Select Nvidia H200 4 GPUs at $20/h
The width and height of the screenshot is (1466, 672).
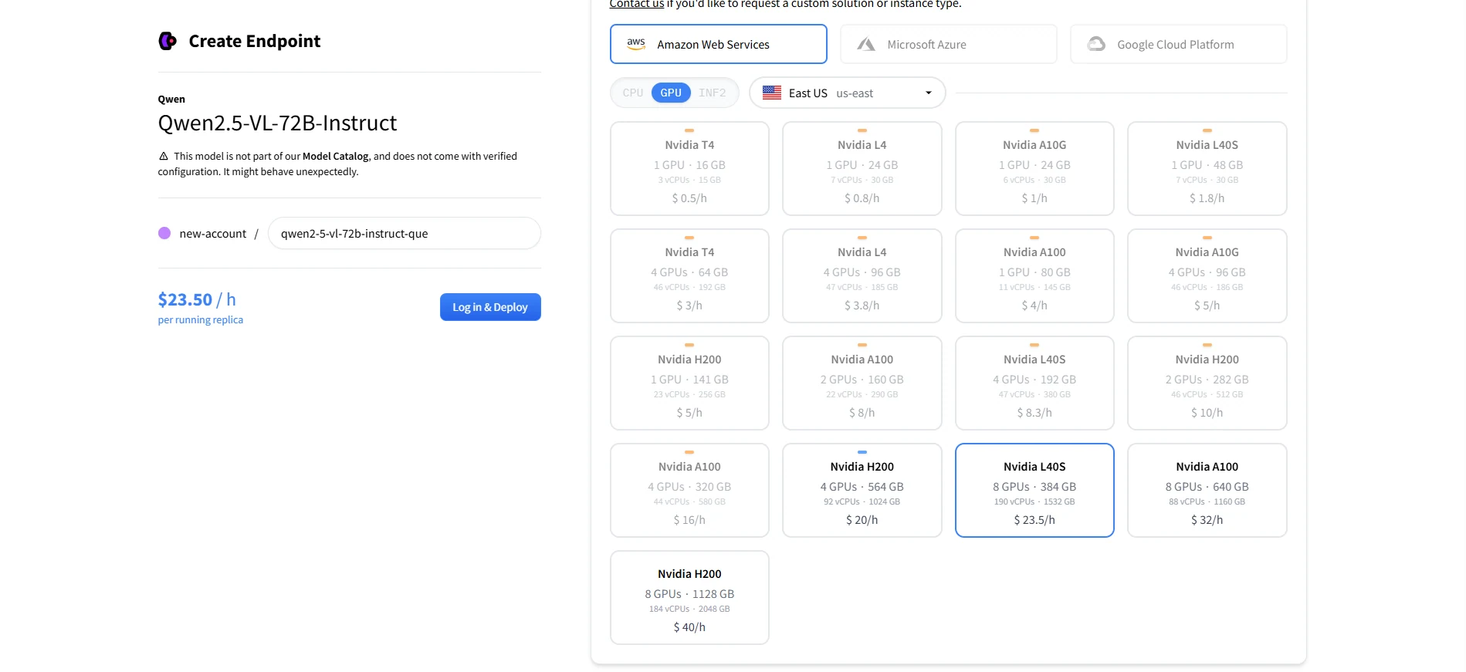862,490
